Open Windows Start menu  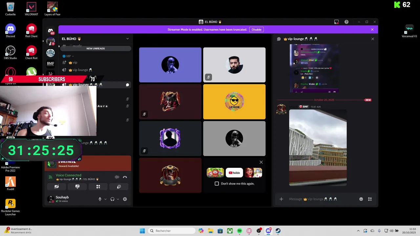[x=142, y=231]
